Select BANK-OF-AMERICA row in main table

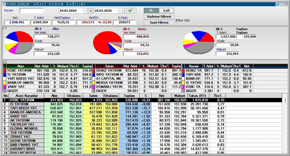click(142, 112)
